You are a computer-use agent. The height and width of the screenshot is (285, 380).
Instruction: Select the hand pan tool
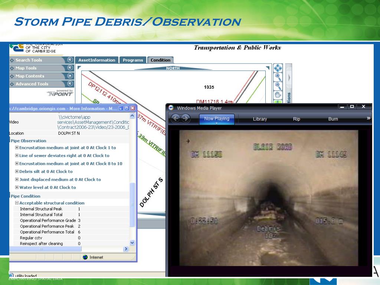pos(278,95)
